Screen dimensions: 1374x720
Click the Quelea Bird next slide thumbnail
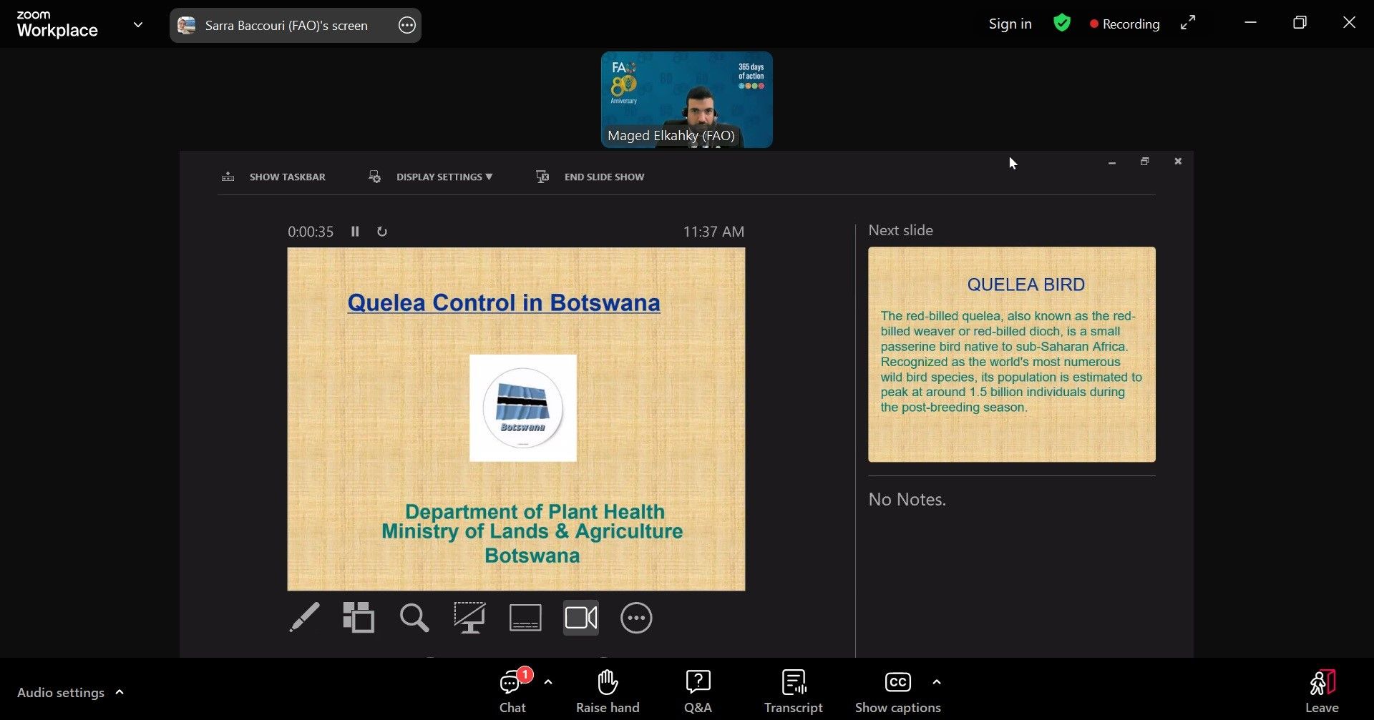(1011, 354)
